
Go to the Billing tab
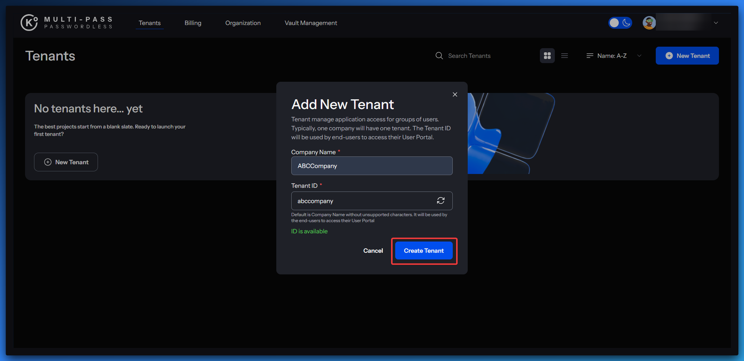tap(193, 23)
